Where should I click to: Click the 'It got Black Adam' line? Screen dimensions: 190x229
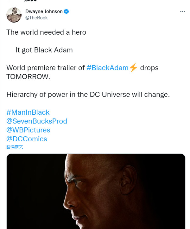pos(44,50)
